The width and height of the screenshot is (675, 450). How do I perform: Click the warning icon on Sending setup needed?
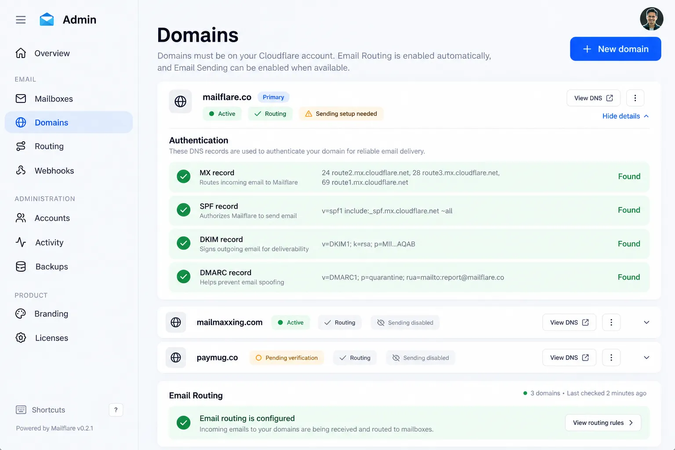[308, 114]
